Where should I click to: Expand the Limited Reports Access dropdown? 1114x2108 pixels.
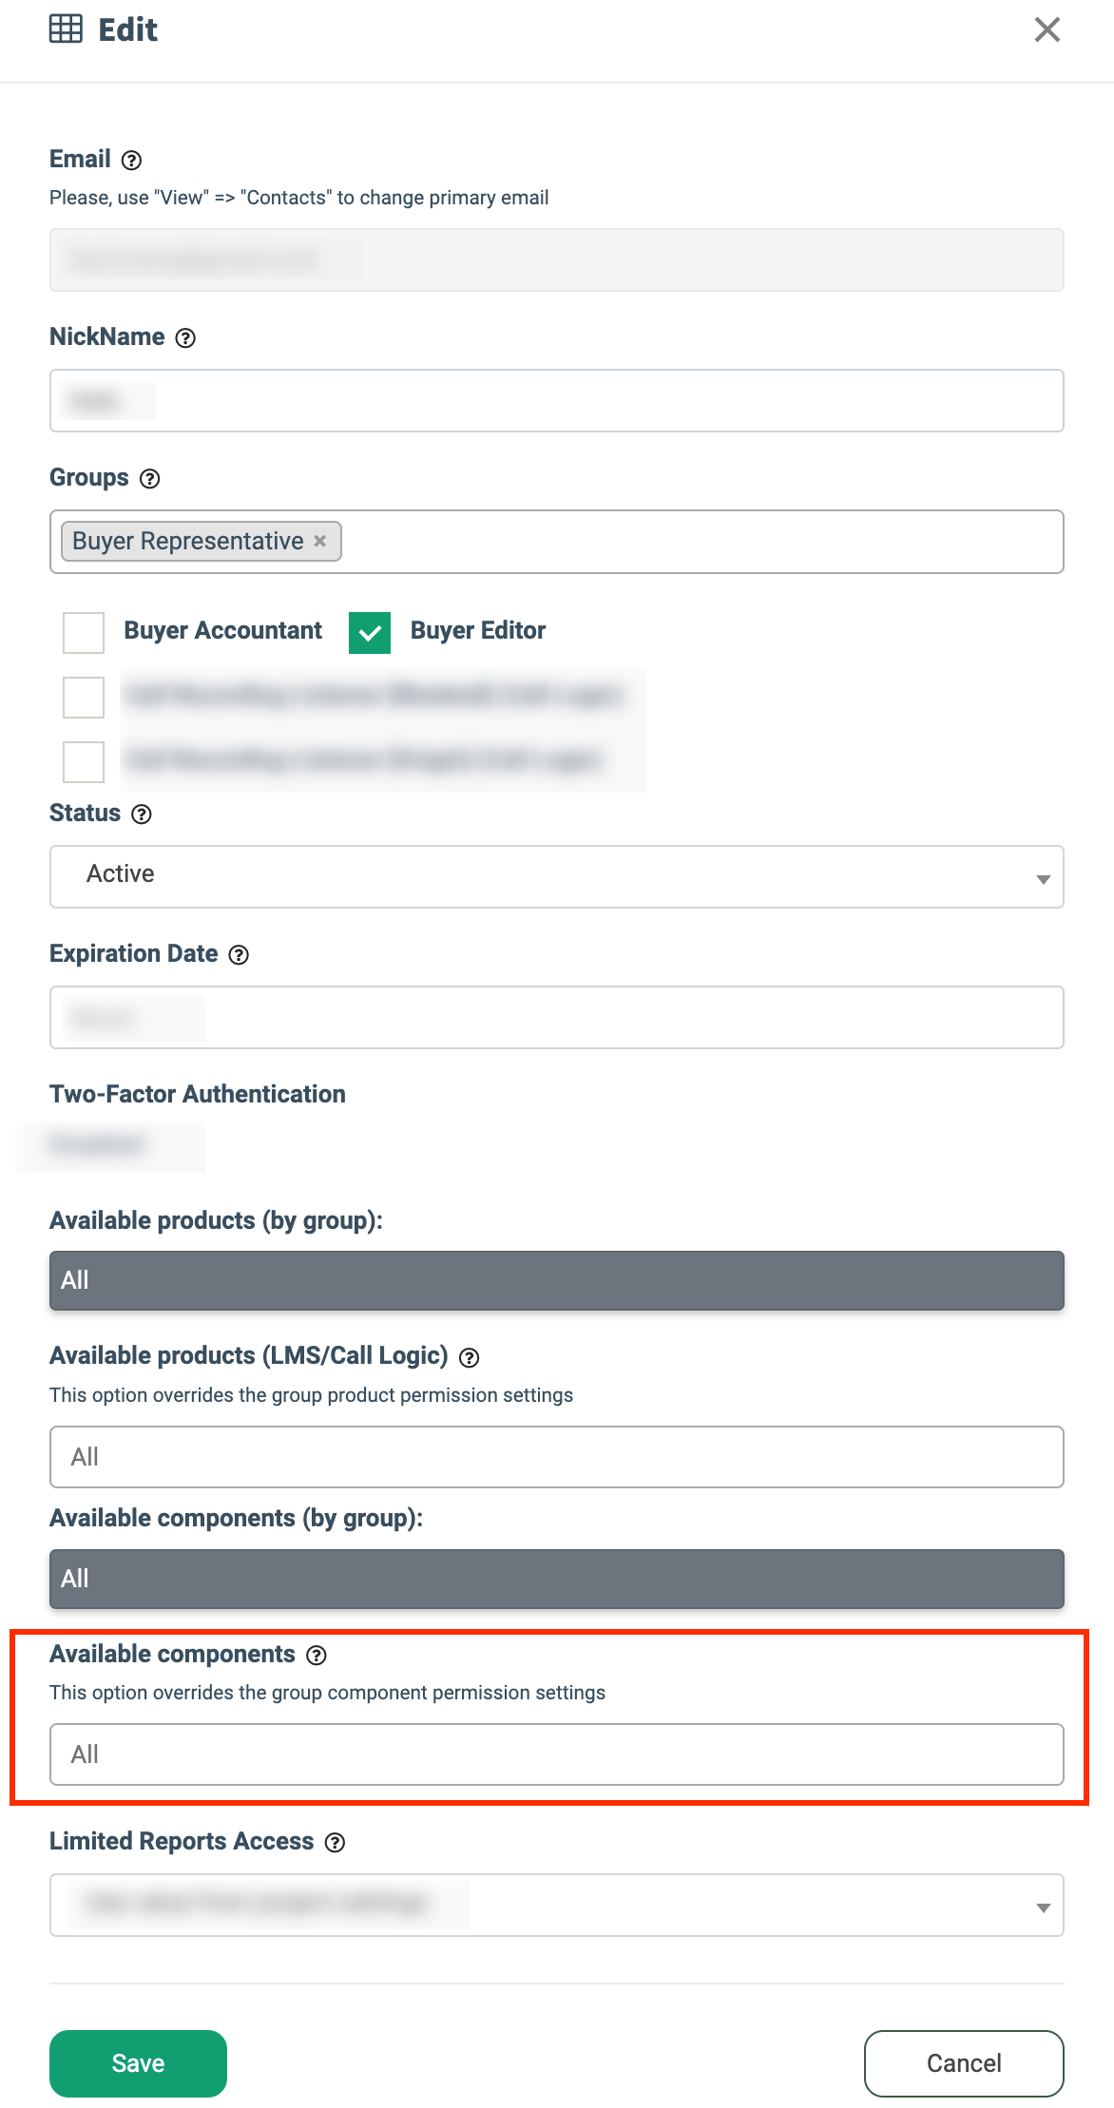(x=557, y=1905)
